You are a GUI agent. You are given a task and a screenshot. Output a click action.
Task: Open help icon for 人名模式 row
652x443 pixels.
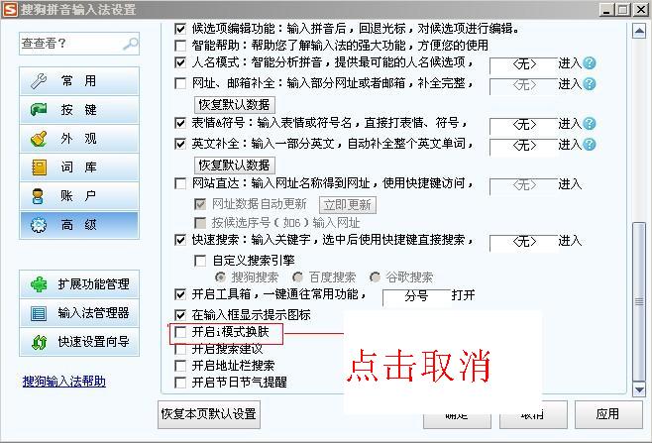(590, 63)
